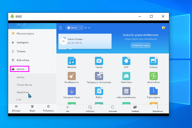Open the Βιβλία documents icon
Screen dimensions: 192x128
[x=99, y=91]
